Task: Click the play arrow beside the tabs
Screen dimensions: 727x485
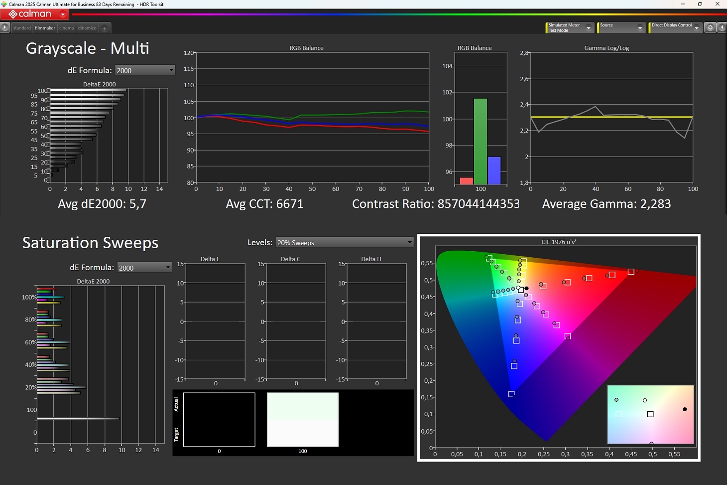Action: [x=5, y=28]
